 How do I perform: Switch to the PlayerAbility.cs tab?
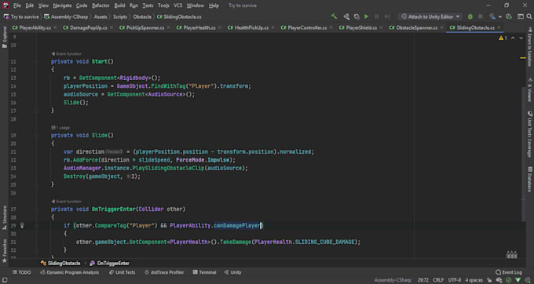point(35,28)
